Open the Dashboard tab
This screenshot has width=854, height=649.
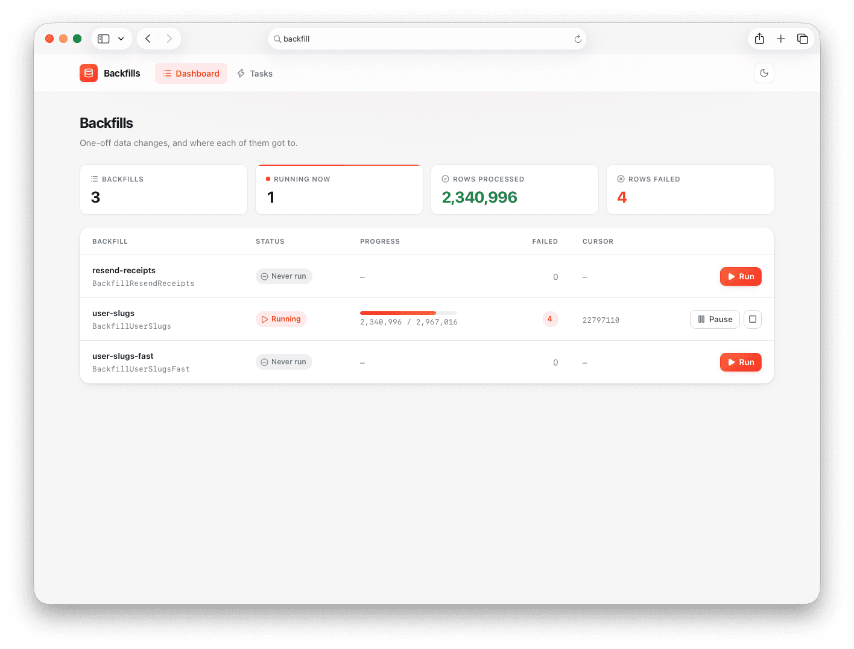191,74
